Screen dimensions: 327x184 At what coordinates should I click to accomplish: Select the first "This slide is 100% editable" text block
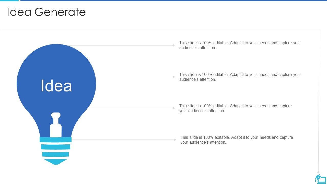(x=240, y=45)
